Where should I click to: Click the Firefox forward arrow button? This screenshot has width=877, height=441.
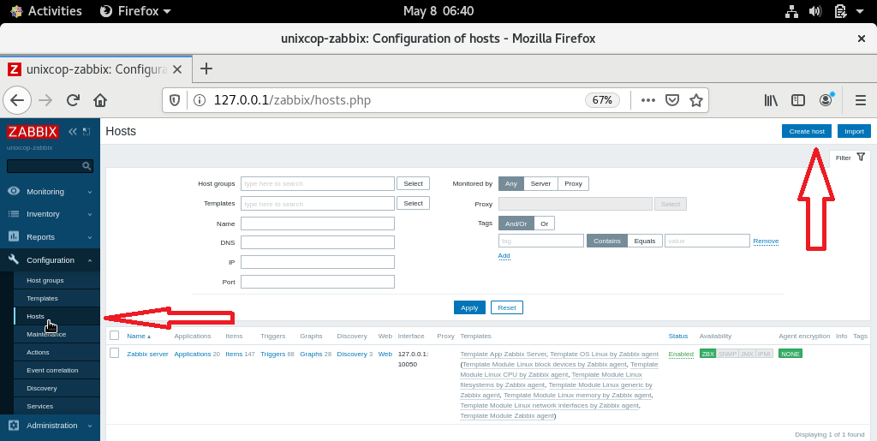45,100
